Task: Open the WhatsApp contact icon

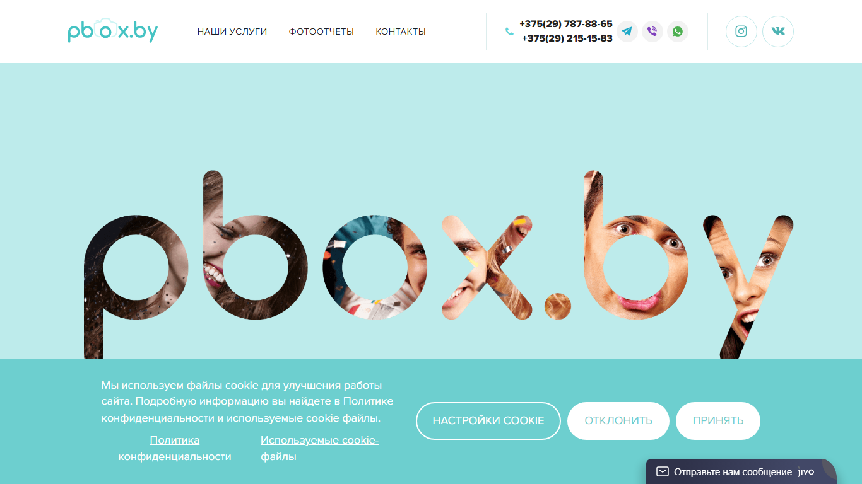Action: (678, 32)
